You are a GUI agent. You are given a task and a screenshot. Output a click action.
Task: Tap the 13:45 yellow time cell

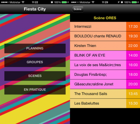[x=133, y=94]
